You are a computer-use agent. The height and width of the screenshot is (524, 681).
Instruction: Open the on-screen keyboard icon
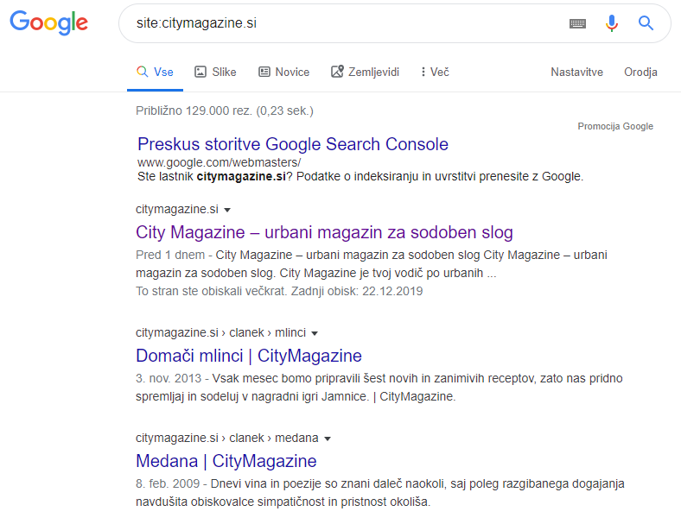(x=577, y=23)
